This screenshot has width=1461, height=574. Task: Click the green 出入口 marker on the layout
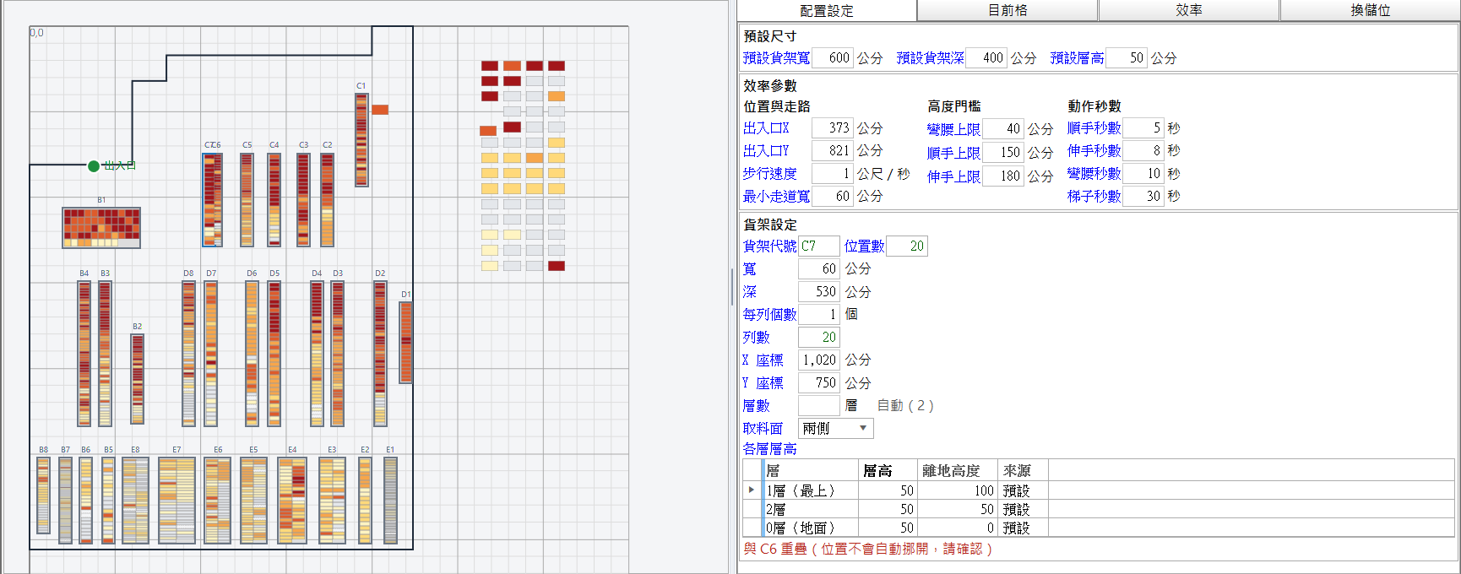tap(94, 165)
